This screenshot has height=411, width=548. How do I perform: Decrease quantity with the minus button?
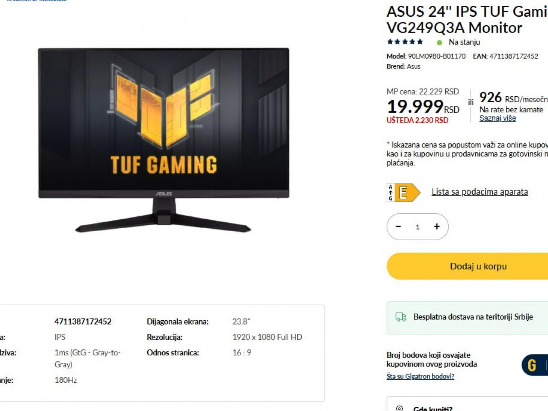click(398, 226)
